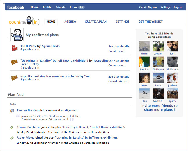Switch to the CREATE A PLAN tab
This screenshot has width=188, height=151.
point(96,21)
